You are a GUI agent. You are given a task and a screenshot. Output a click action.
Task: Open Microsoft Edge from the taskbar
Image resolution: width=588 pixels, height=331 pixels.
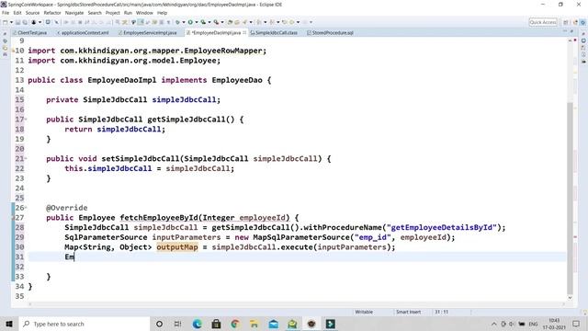tap(197, 324)
